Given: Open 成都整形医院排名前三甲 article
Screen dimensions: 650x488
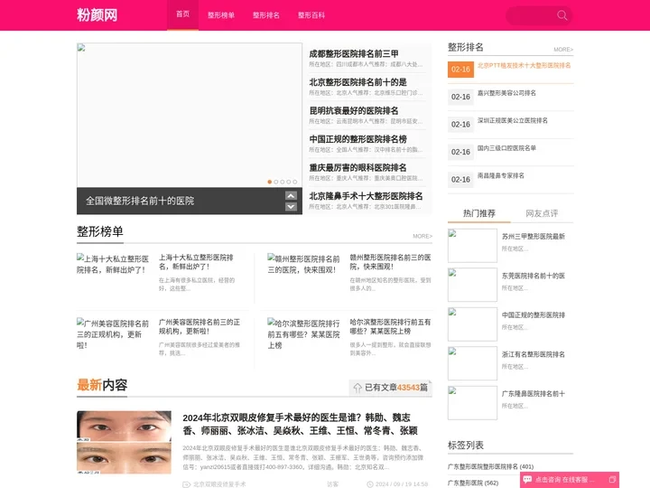Looking at the screenshot, I should point(354,54).
